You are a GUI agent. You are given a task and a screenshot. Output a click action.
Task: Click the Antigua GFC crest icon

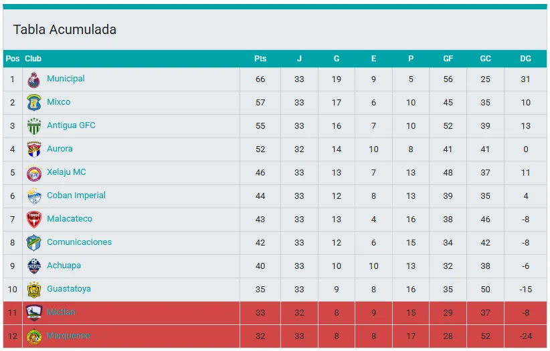34,126
